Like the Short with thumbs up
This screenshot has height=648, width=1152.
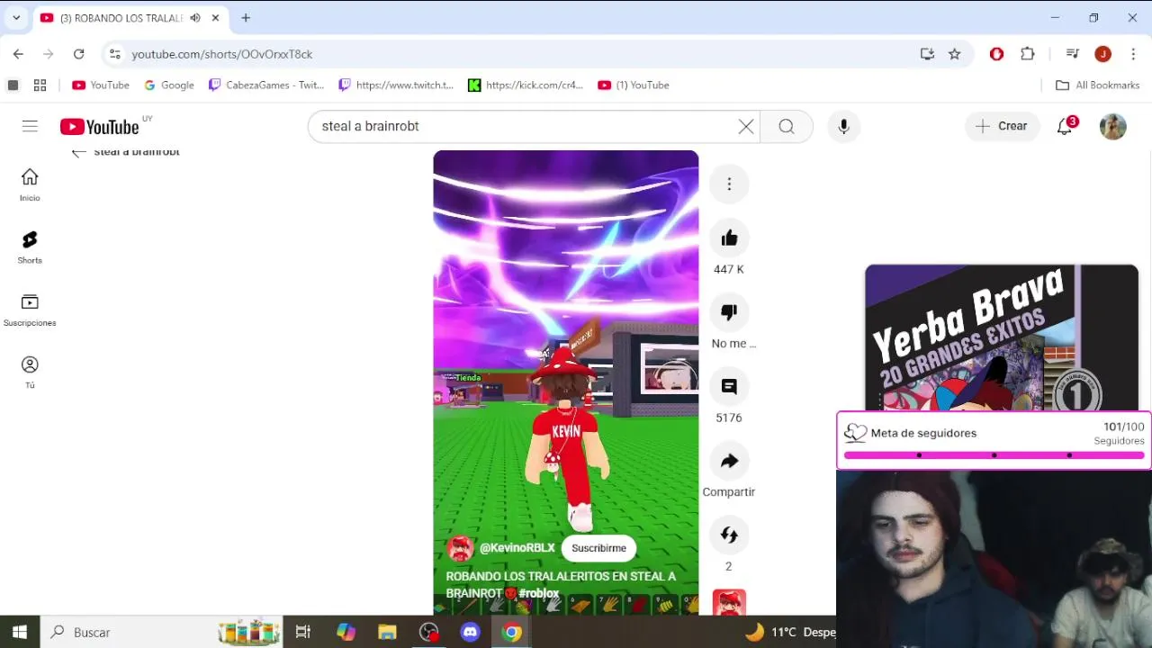[x=729, y=238]
